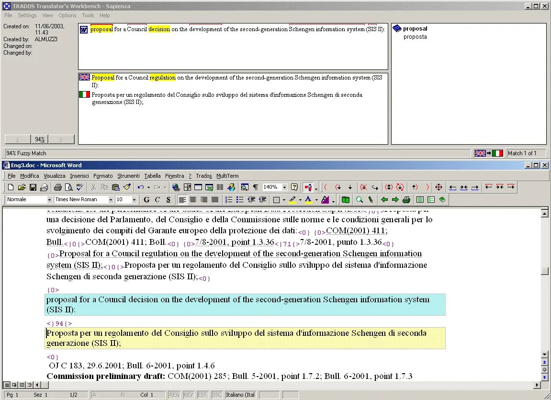Open Settings menu in Translator's Workbench
Viewport: 551px width, 400px height.
pyautogui.click(x=27, y=15)
